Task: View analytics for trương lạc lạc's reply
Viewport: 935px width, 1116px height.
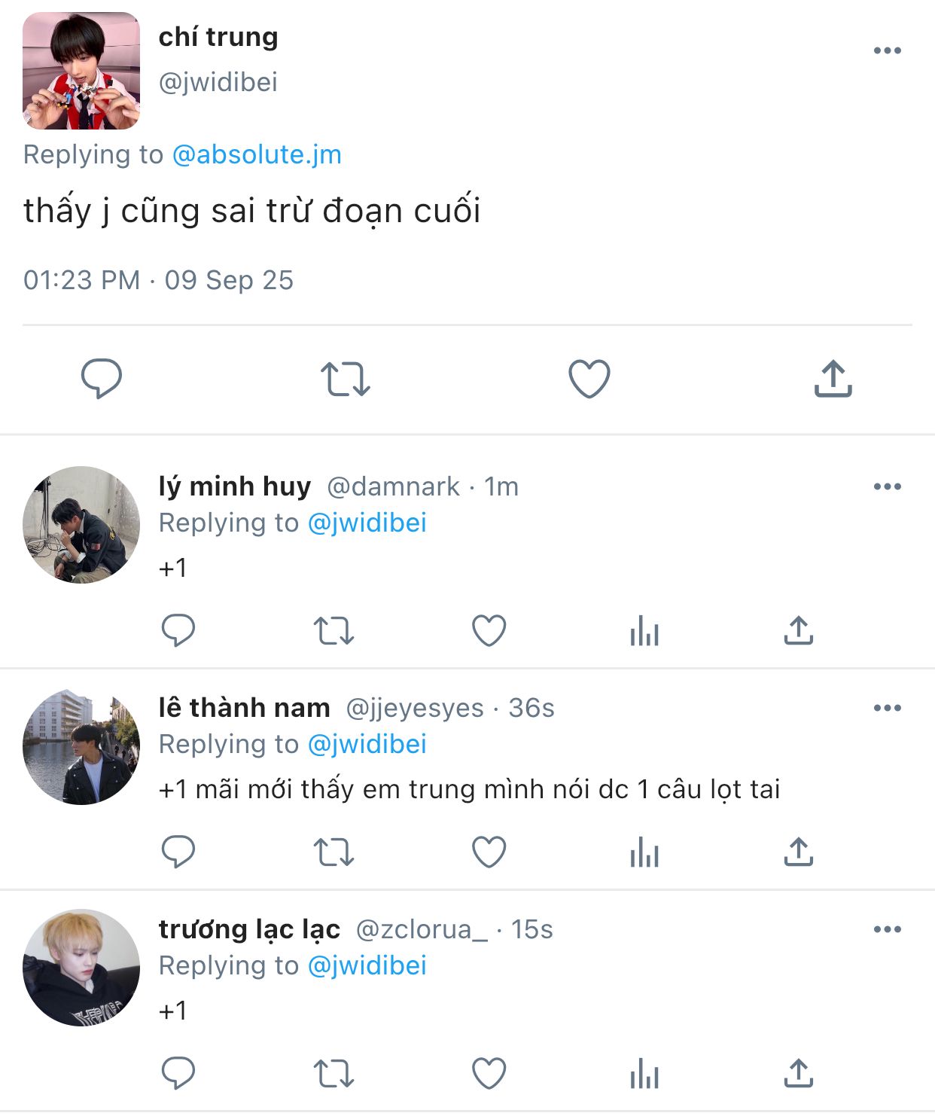Action: click(644, 1074)
